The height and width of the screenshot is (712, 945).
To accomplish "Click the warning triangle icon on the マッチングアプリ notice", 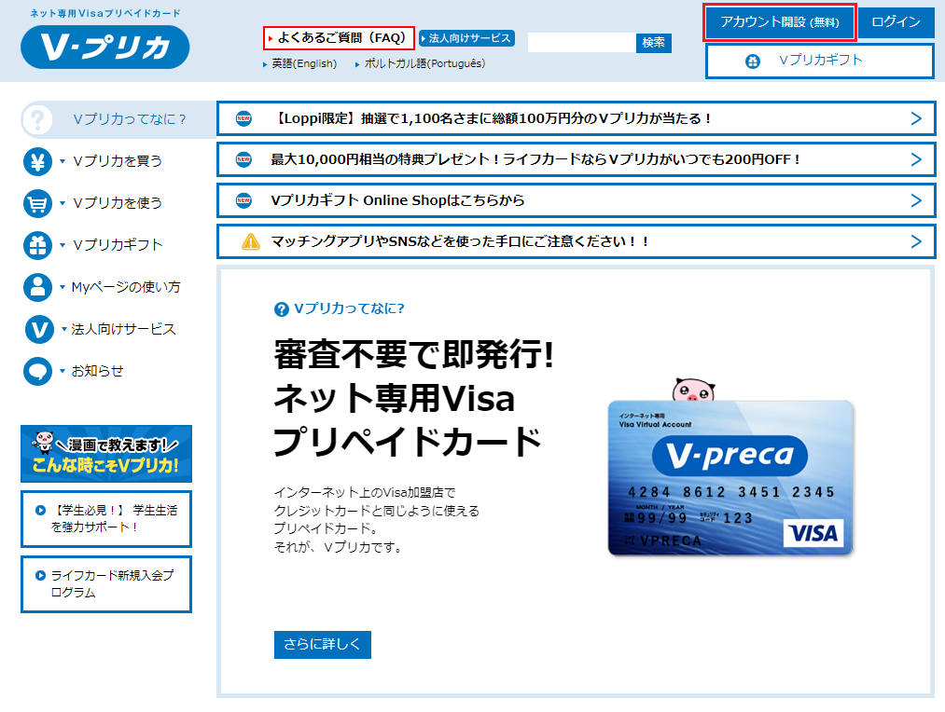I will click(x=251, y=241).
